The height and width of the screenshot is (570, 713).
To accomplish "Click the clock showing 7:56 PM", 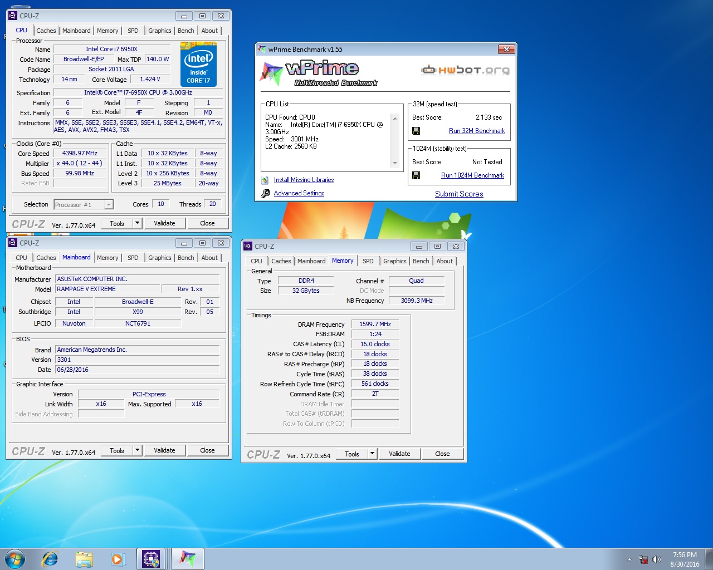I will (x=685, y=555).
